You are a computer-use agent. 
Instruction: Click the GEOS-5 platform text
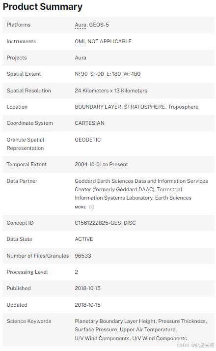click(x=99, y=25)
